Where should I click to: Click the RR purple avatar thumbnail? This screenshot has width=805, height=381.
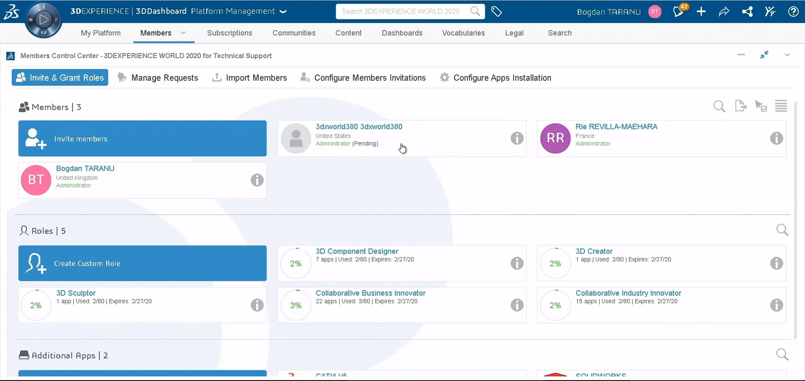[555, 138]
